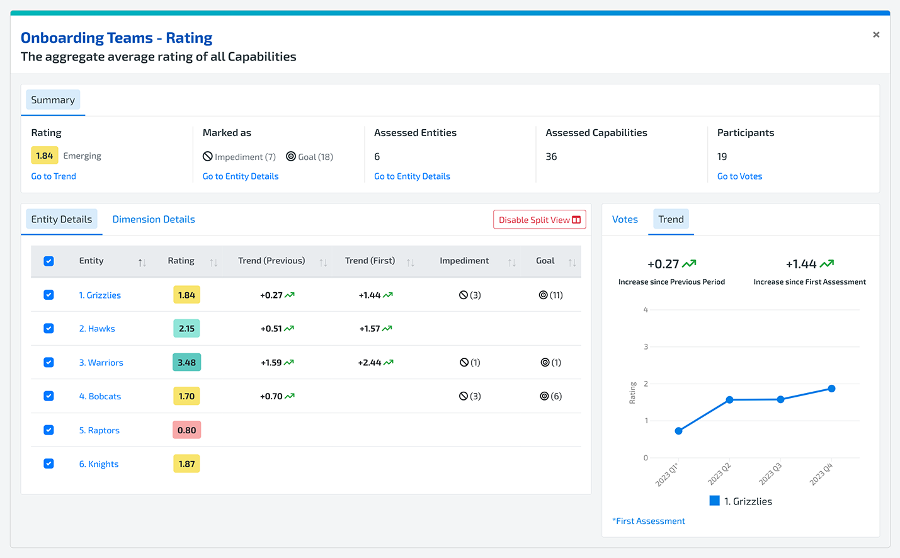Open the Votes tab
900x558 pixels.
pos(625,219)
